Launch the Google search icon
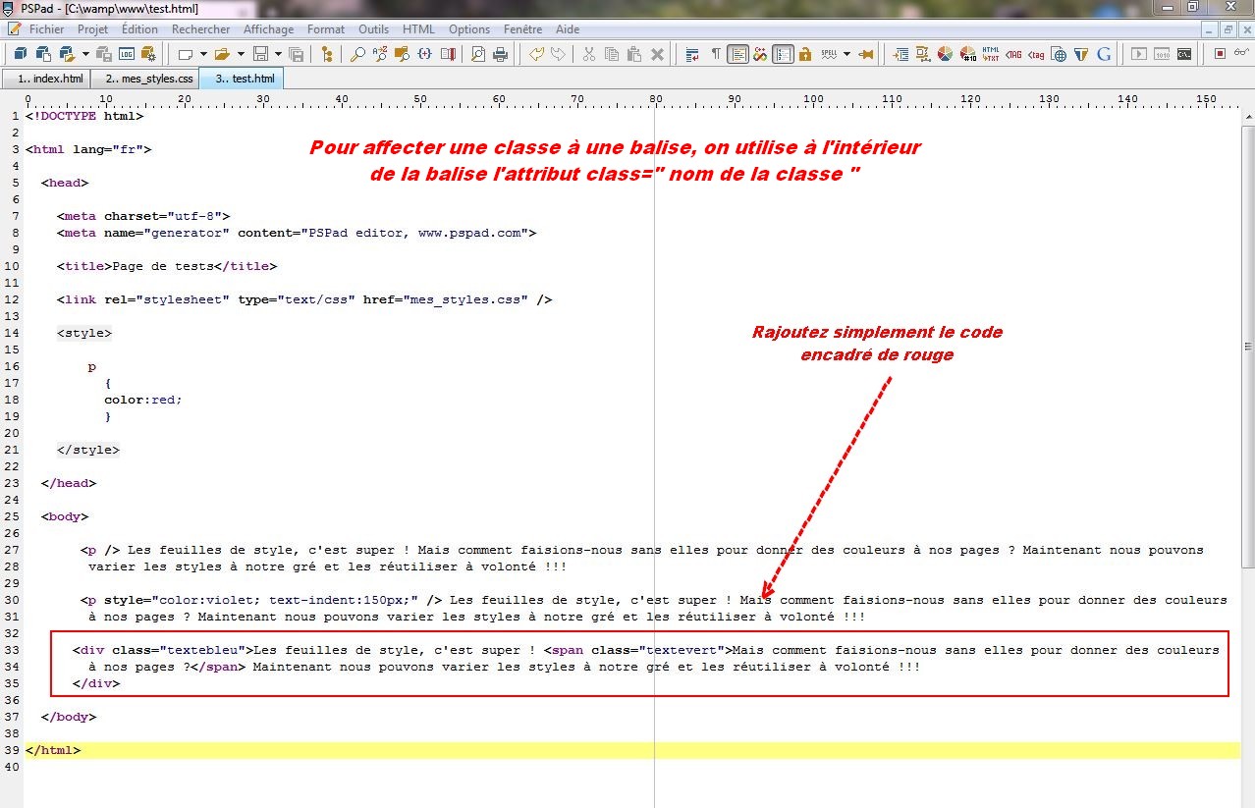1255x808 pixels. (x=1104, y=54)
